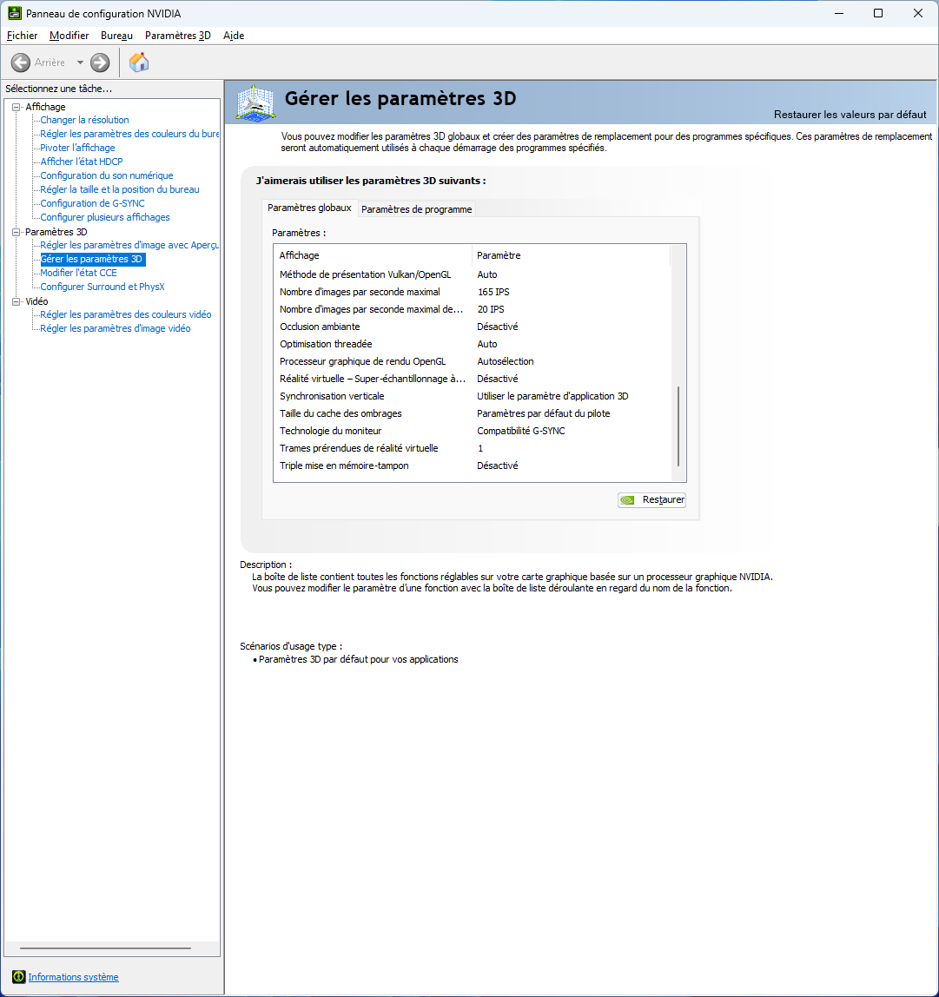Open Régler la taille et la position du bureau
939x997 pixels.
click(120, 189)
